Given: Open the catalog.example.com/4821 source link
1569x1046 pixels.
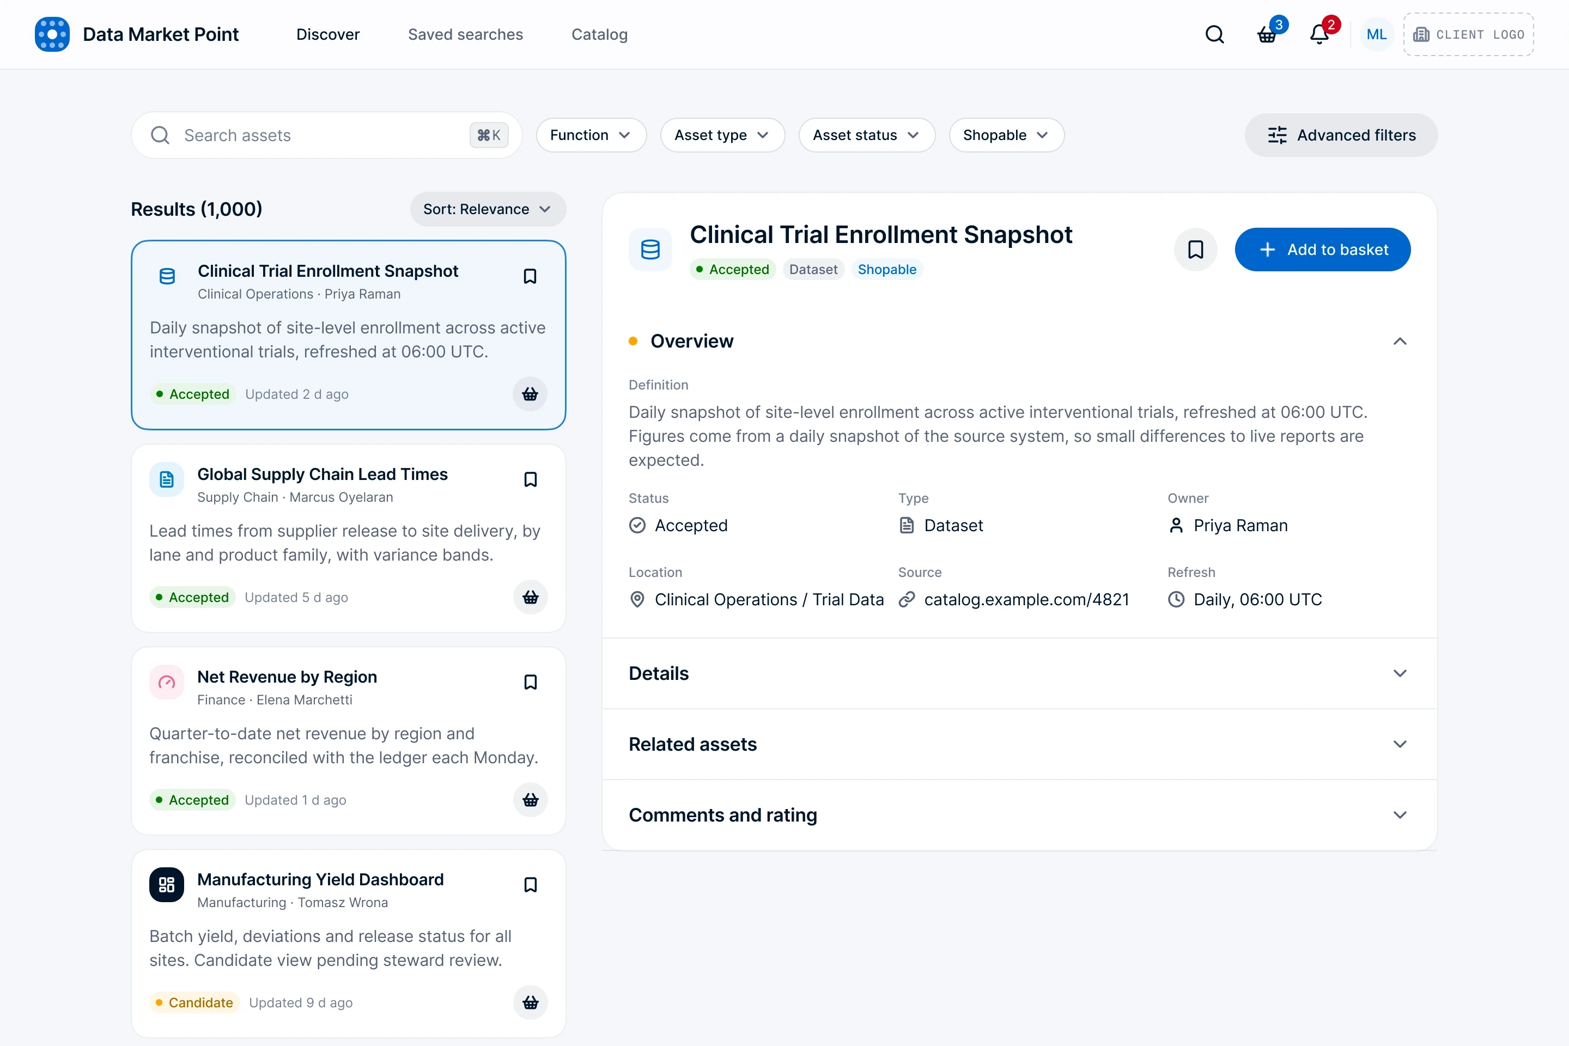Looking at the screenshot, I should [1026, 600].
